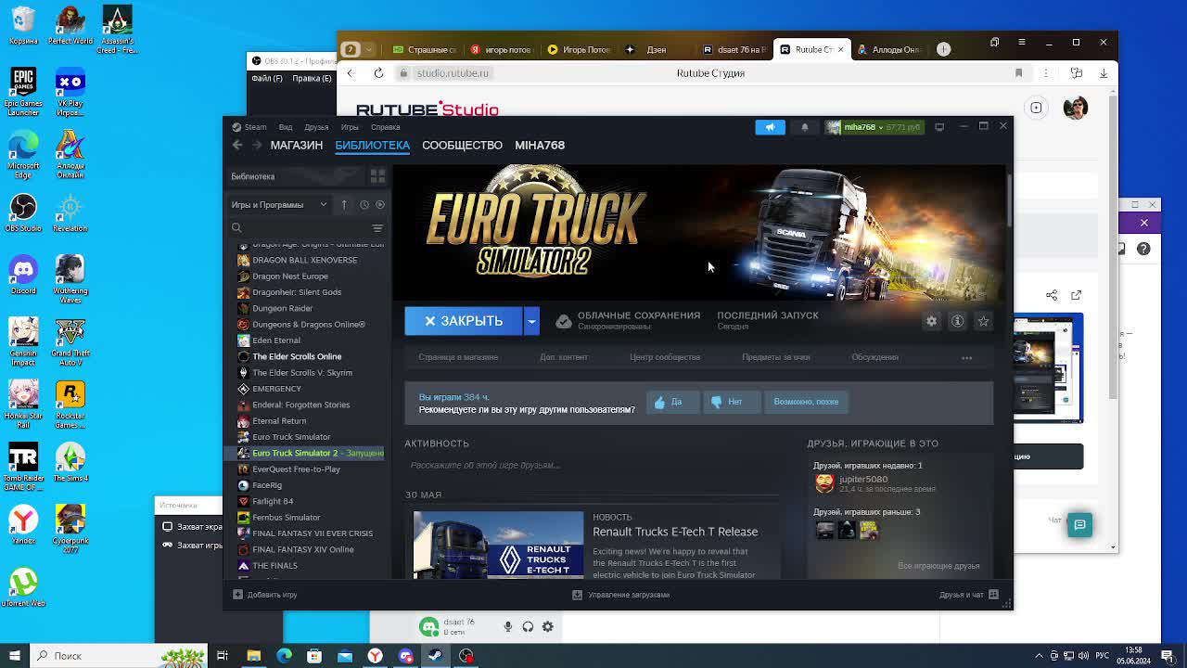This screenshot has height=668, width=1187.
Task: Click the blue ЗАКРЫТЬ button
Action: [463, 321]
